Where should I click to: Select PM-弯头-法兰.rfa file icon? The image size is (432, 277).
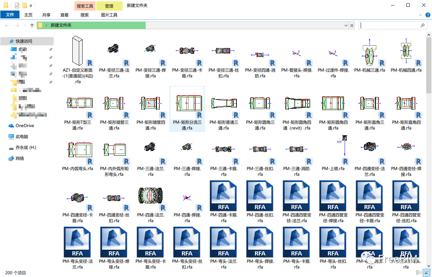224,242
